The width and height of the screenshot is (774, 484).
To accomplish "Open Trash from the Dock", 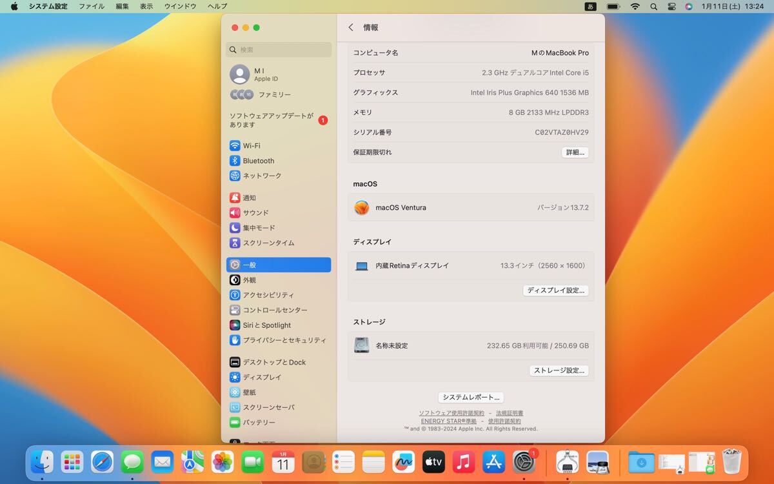I will [x=731, y=461].
